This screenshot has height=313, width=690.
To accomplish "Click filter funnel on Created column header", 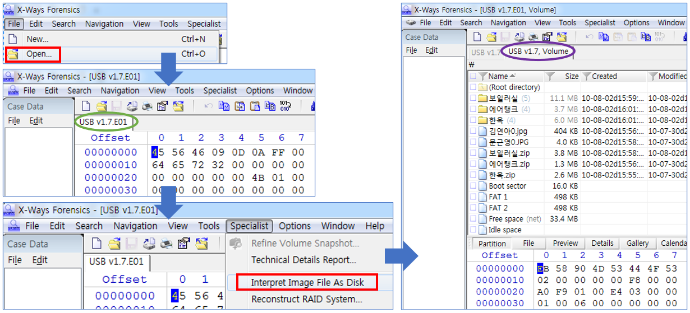I will (x=587, y=76).
